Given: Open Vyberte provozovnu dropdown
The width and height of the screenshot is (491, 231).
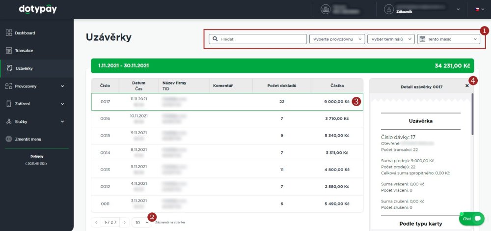Looking at the screenshot, I should [337, 39].
